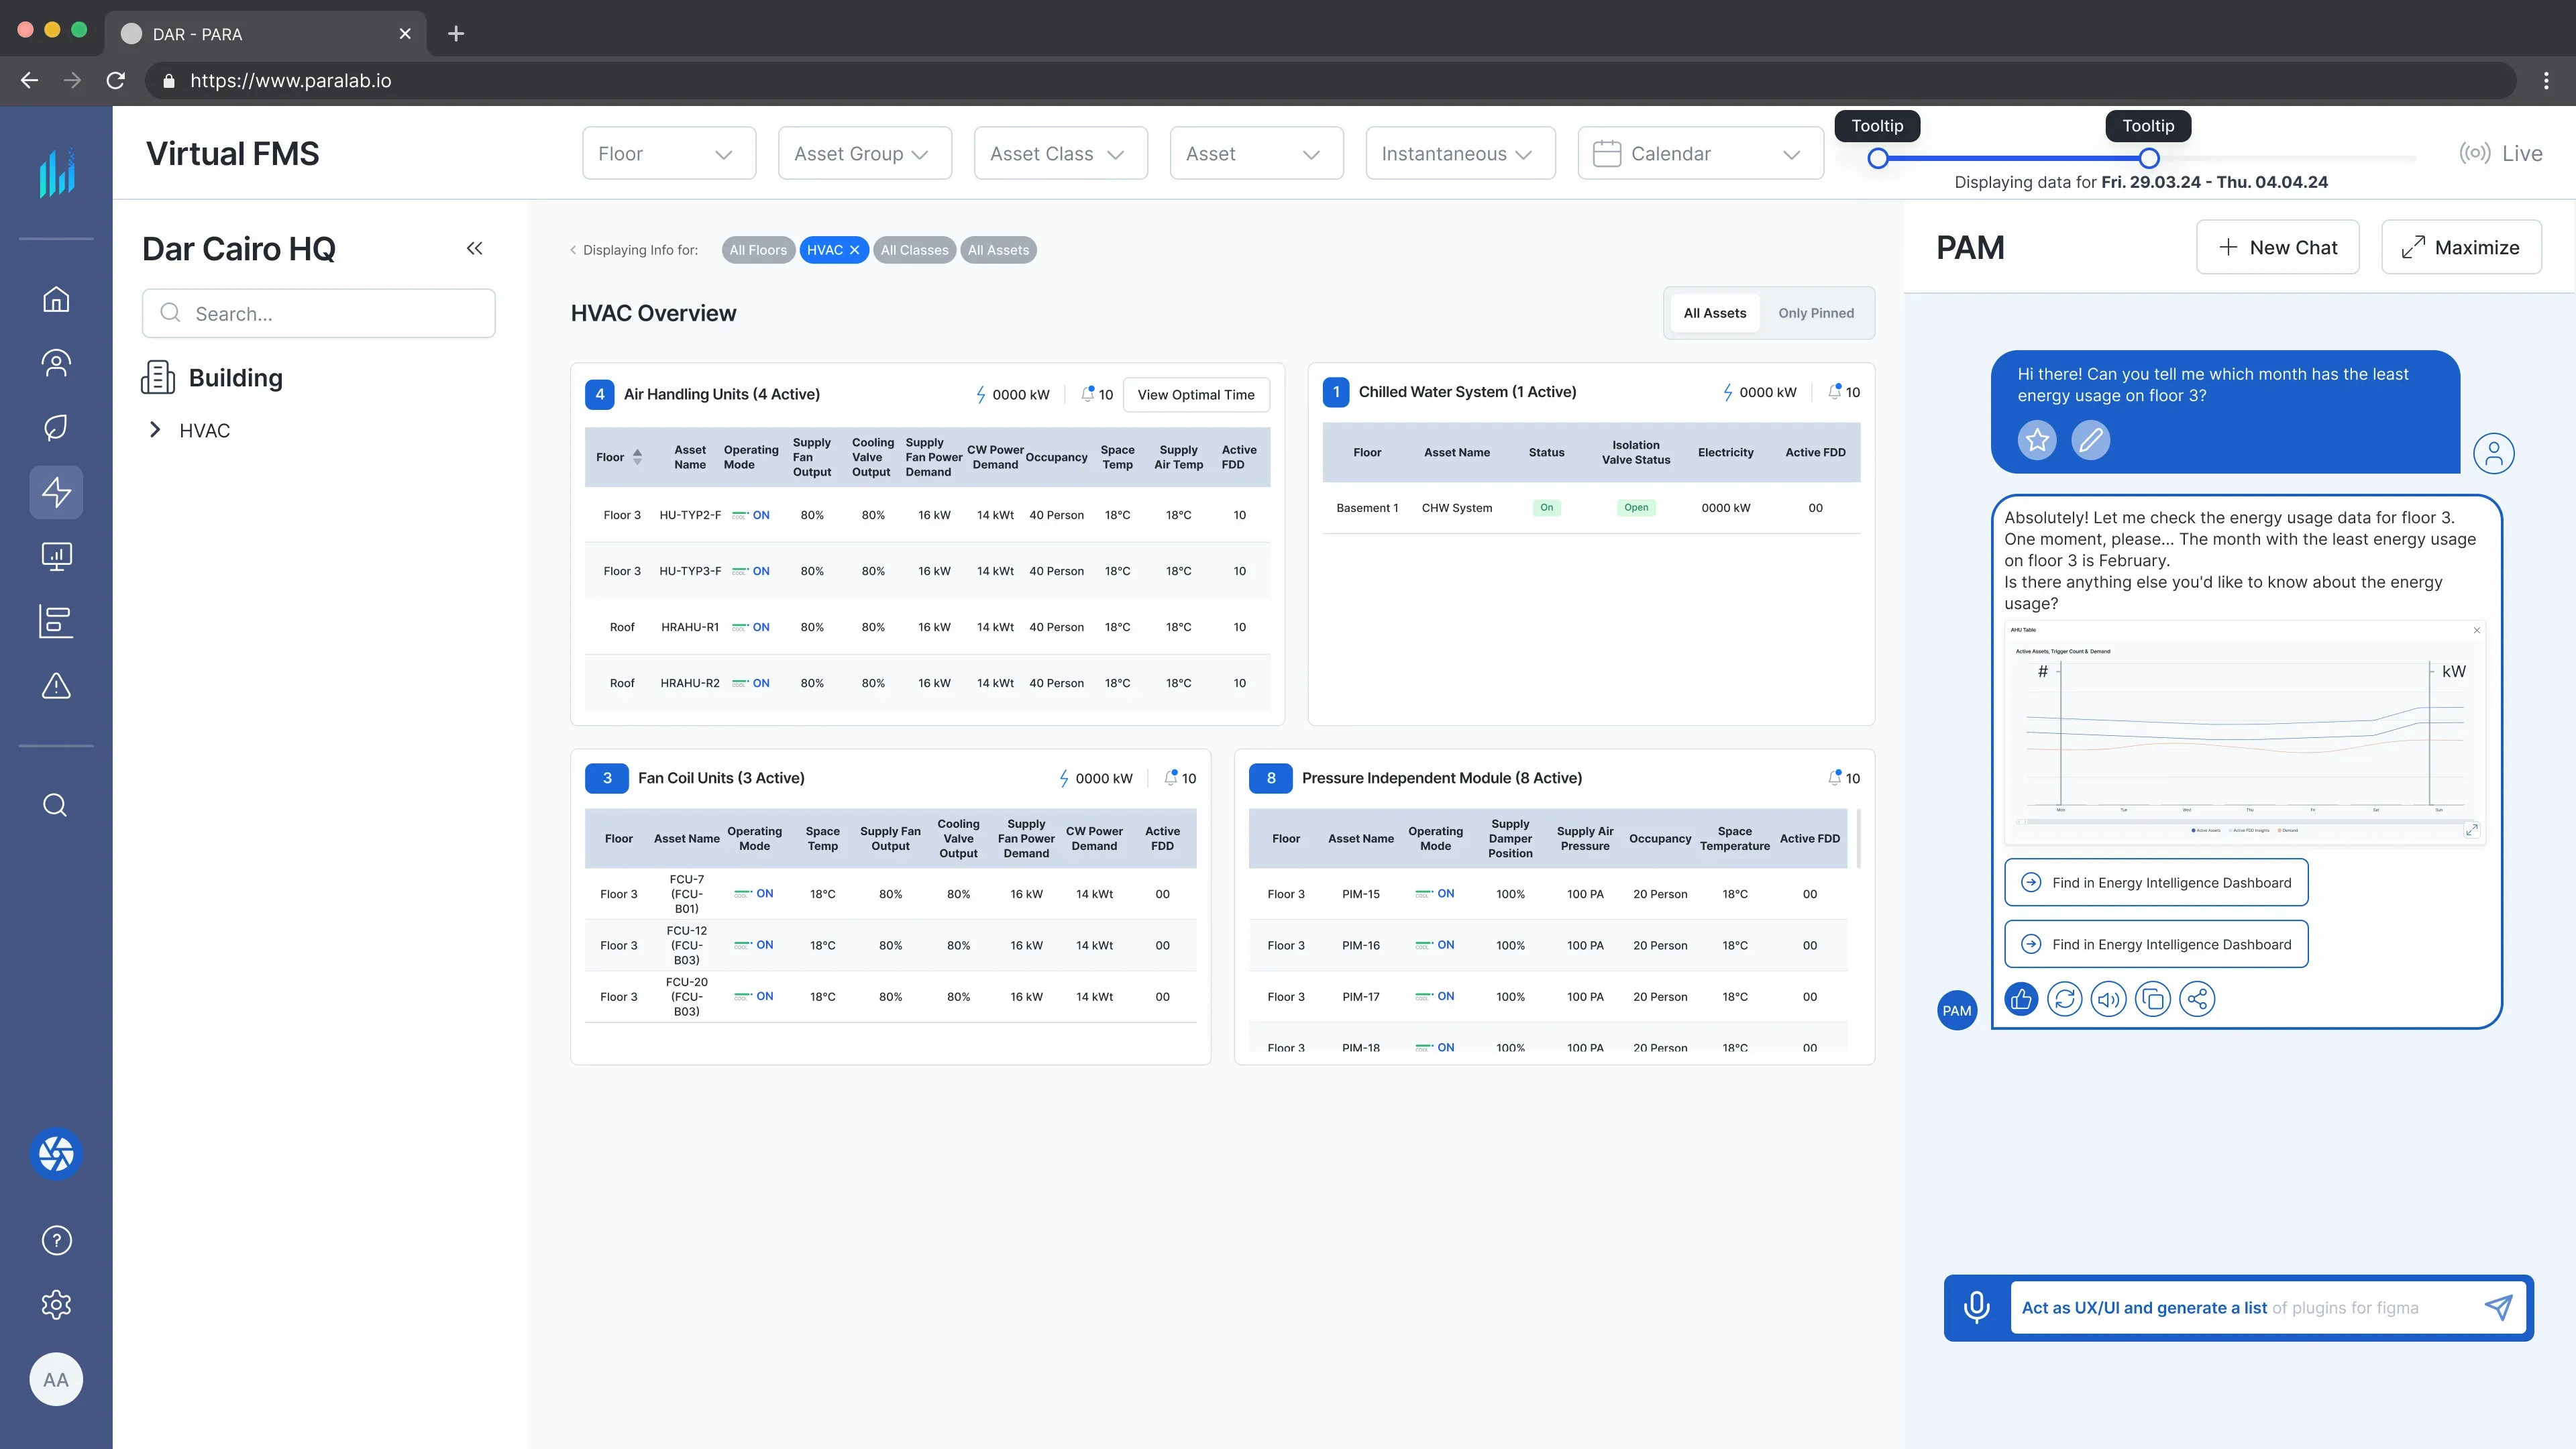Expand the HVAC tree item under Building

point(156,430)
